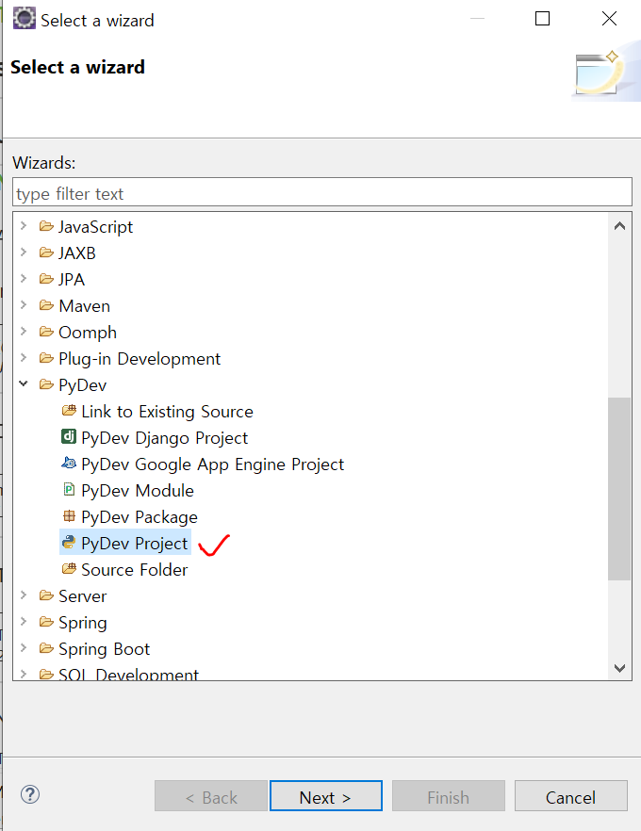Expand the Oomph category
Viewport: 641px width, 831px height.
pos(24,332)
